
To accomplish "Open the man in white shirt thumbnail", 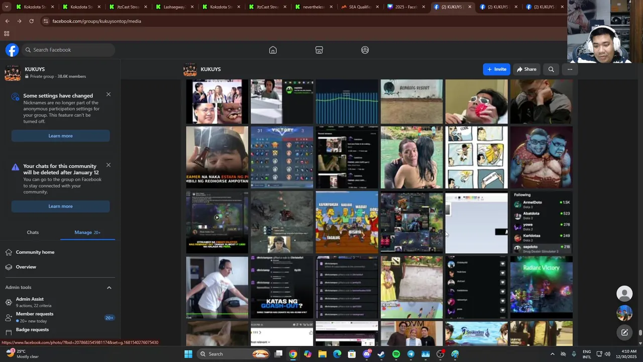I will (217, 287).
